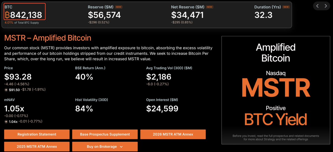Click the NEW badge beside Reserve ($M)
This screenshot has height=152, width=333.
(x=119, y=7)
